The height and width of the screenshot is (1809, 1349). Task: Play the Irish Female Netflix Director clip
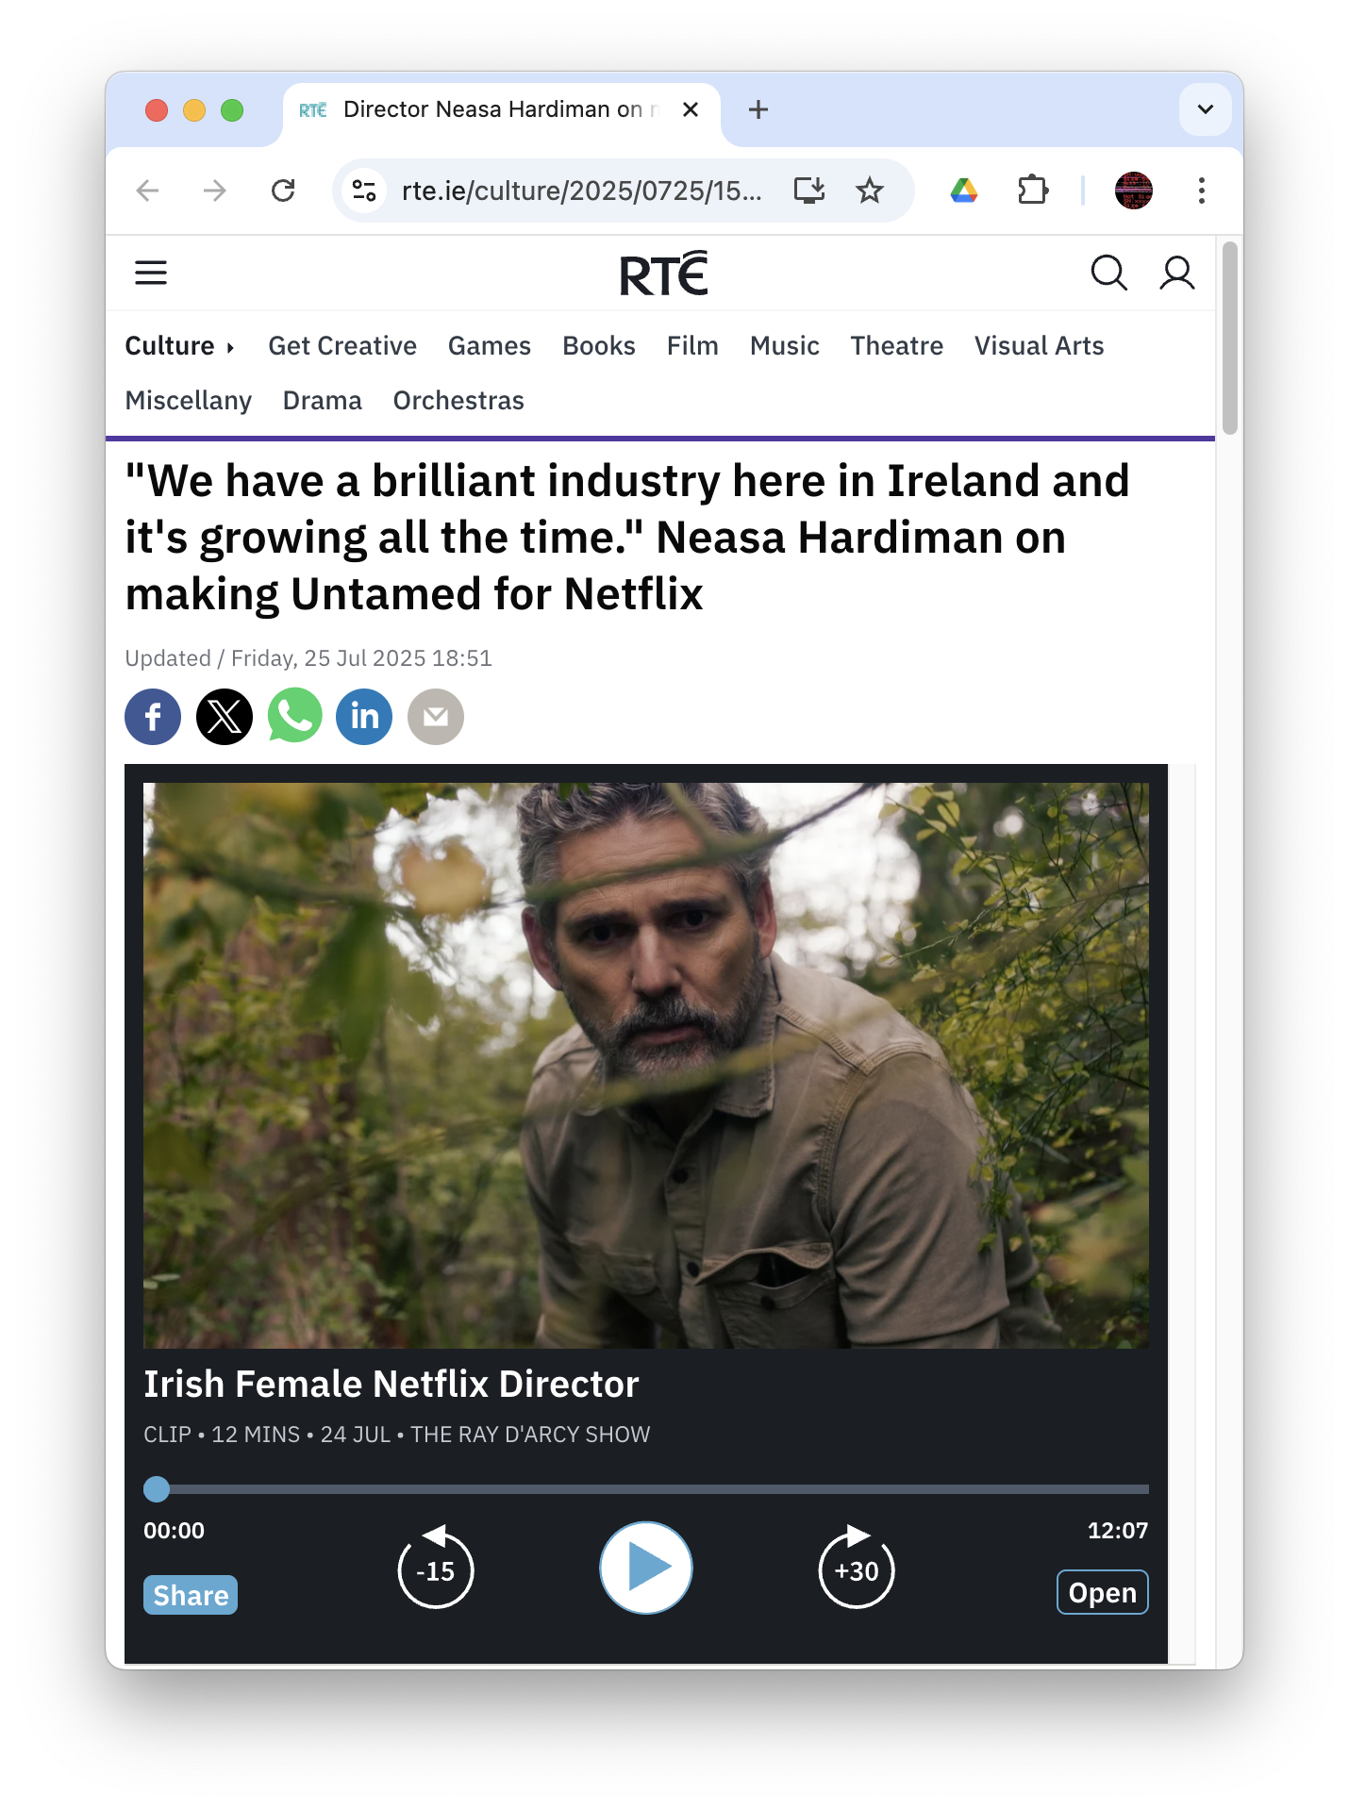point(646,1568)
